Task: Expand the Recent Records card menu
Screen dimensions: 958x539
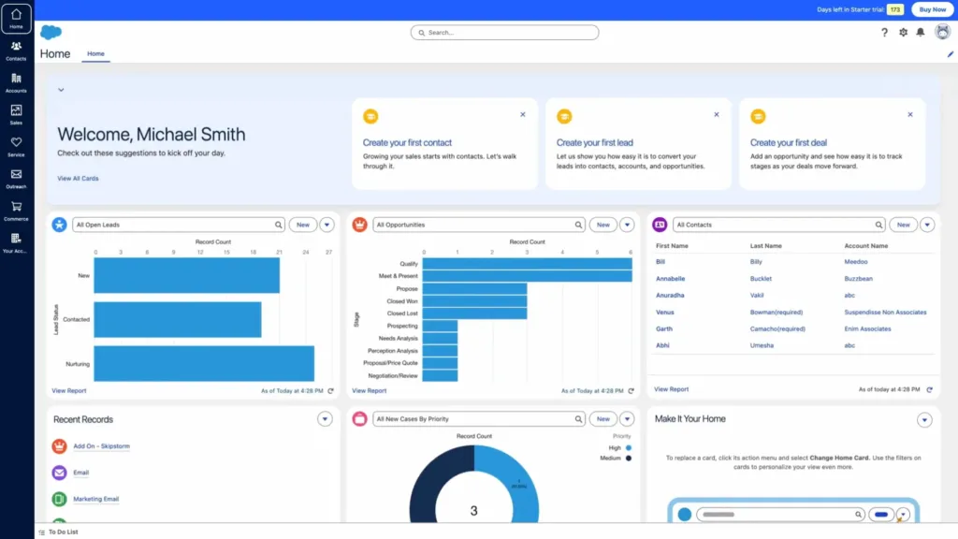Action: pos(325,419)
